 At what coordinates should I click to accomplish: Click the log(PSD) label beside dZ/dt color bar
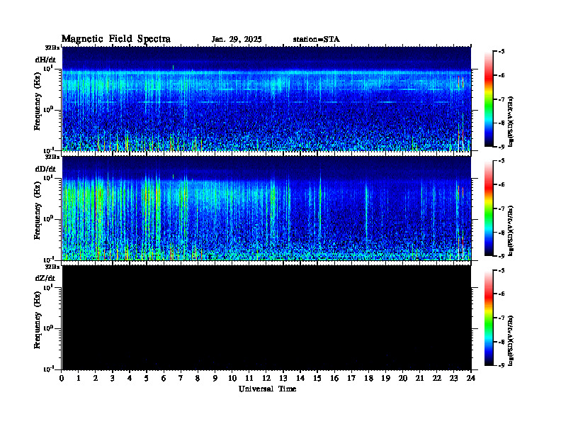511,340
